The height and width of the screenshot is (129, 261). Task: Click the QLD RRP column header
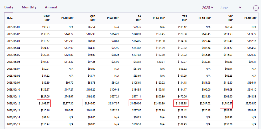[92, 18]
